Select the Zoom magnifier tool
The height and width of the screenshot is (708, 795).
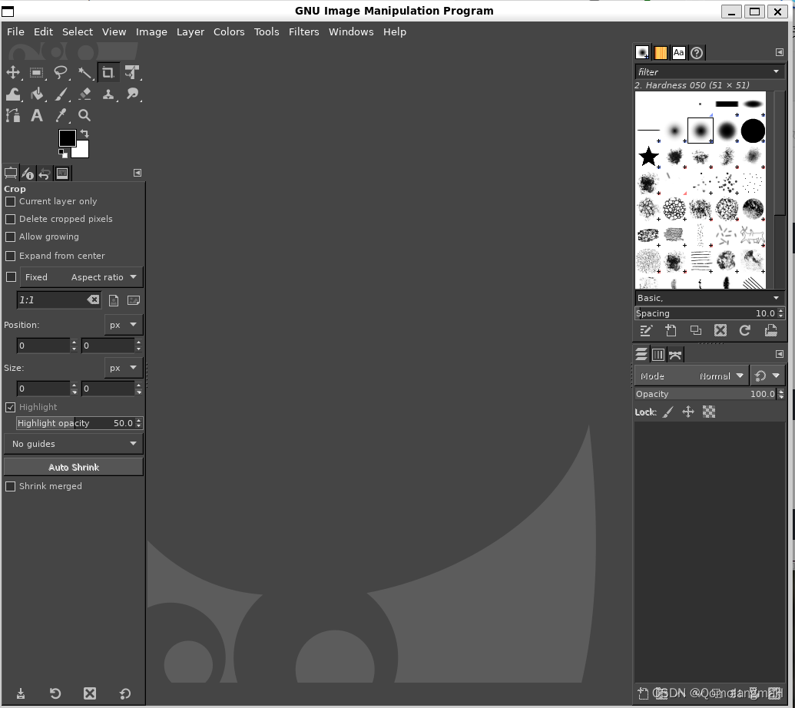click(84, 115)
